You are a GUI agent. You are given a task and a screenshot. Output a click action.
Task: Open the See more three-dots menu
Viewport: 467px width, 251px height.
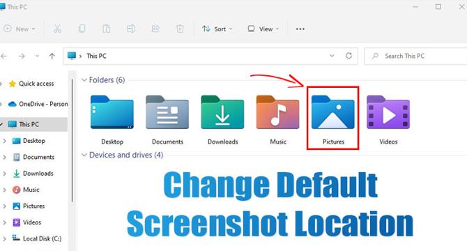pyautogui.click(x=300, y=29)
